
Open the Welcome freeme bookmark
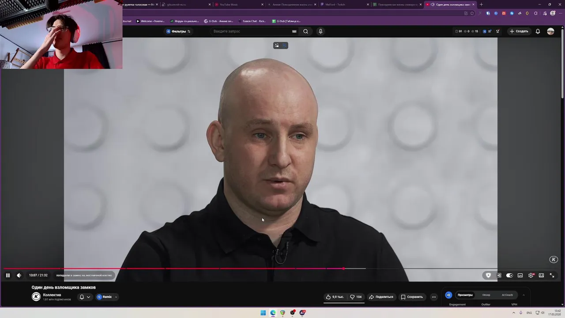150,21
